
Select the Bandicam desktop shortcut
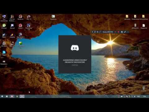[20, 17]
